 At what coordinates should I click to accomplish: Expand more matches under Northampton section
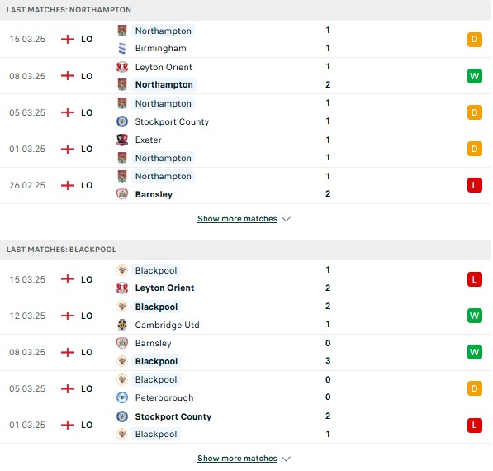click(x=237, y=219)
